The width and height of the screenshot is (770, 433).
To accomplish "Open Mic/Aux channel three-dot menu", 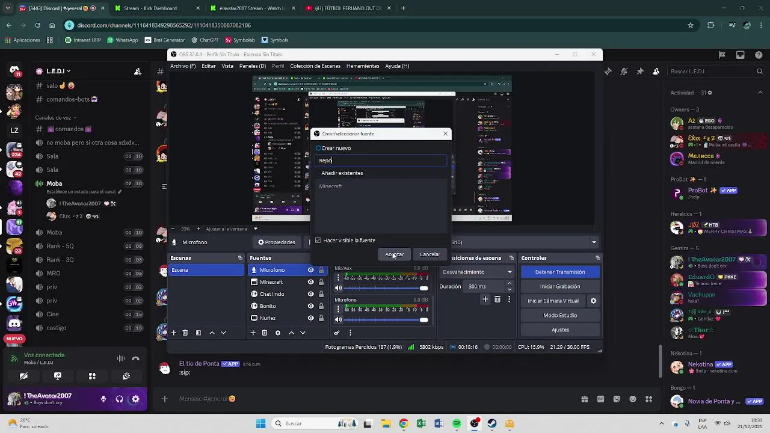I will [338, 278].
